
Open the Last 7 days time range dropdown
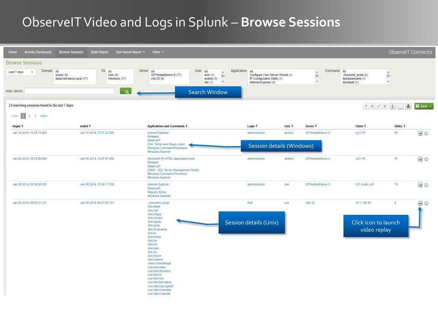(x=21, y=72)
